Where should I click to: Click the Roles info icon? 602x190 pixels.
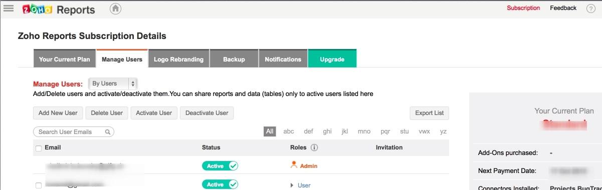[x=314, y=147]
